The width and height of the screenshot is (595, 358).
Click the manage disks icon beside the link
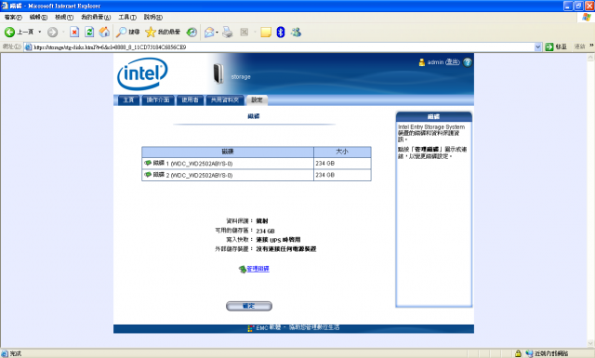coord(243,269)
